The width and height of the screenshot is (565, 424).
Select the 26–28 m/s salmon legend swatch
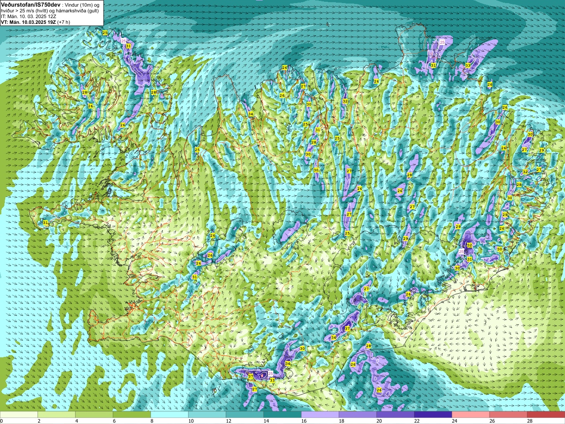508,415
